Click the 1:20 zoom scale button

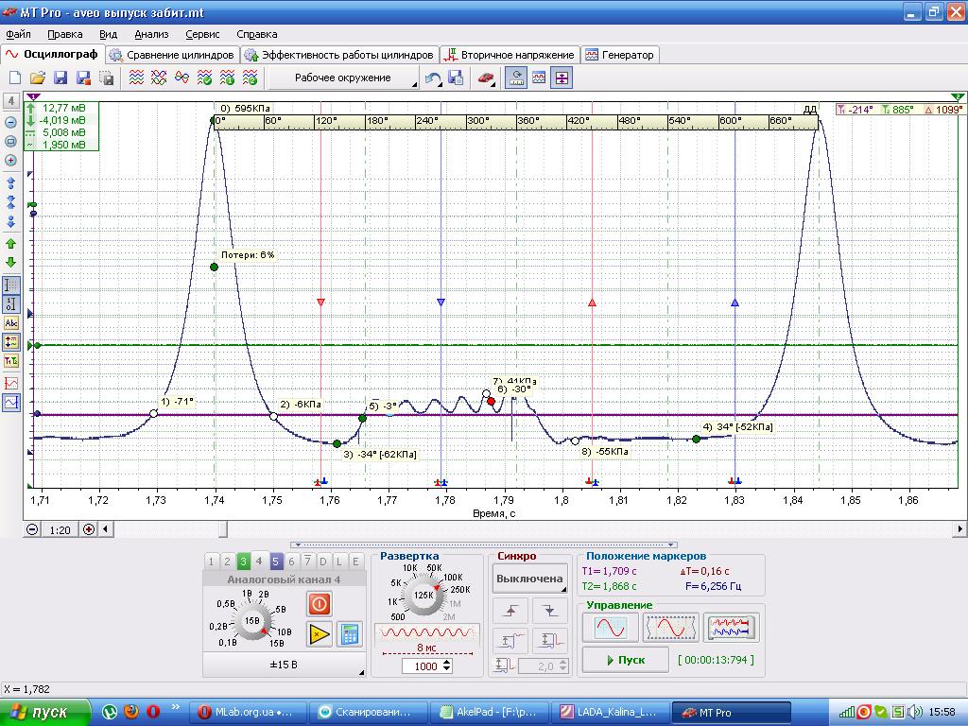point(60,529)
